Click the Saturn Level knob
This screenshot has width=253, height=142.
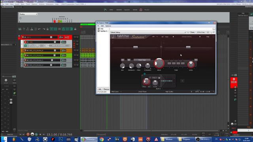pyautogui.click(x=191, y=65)
